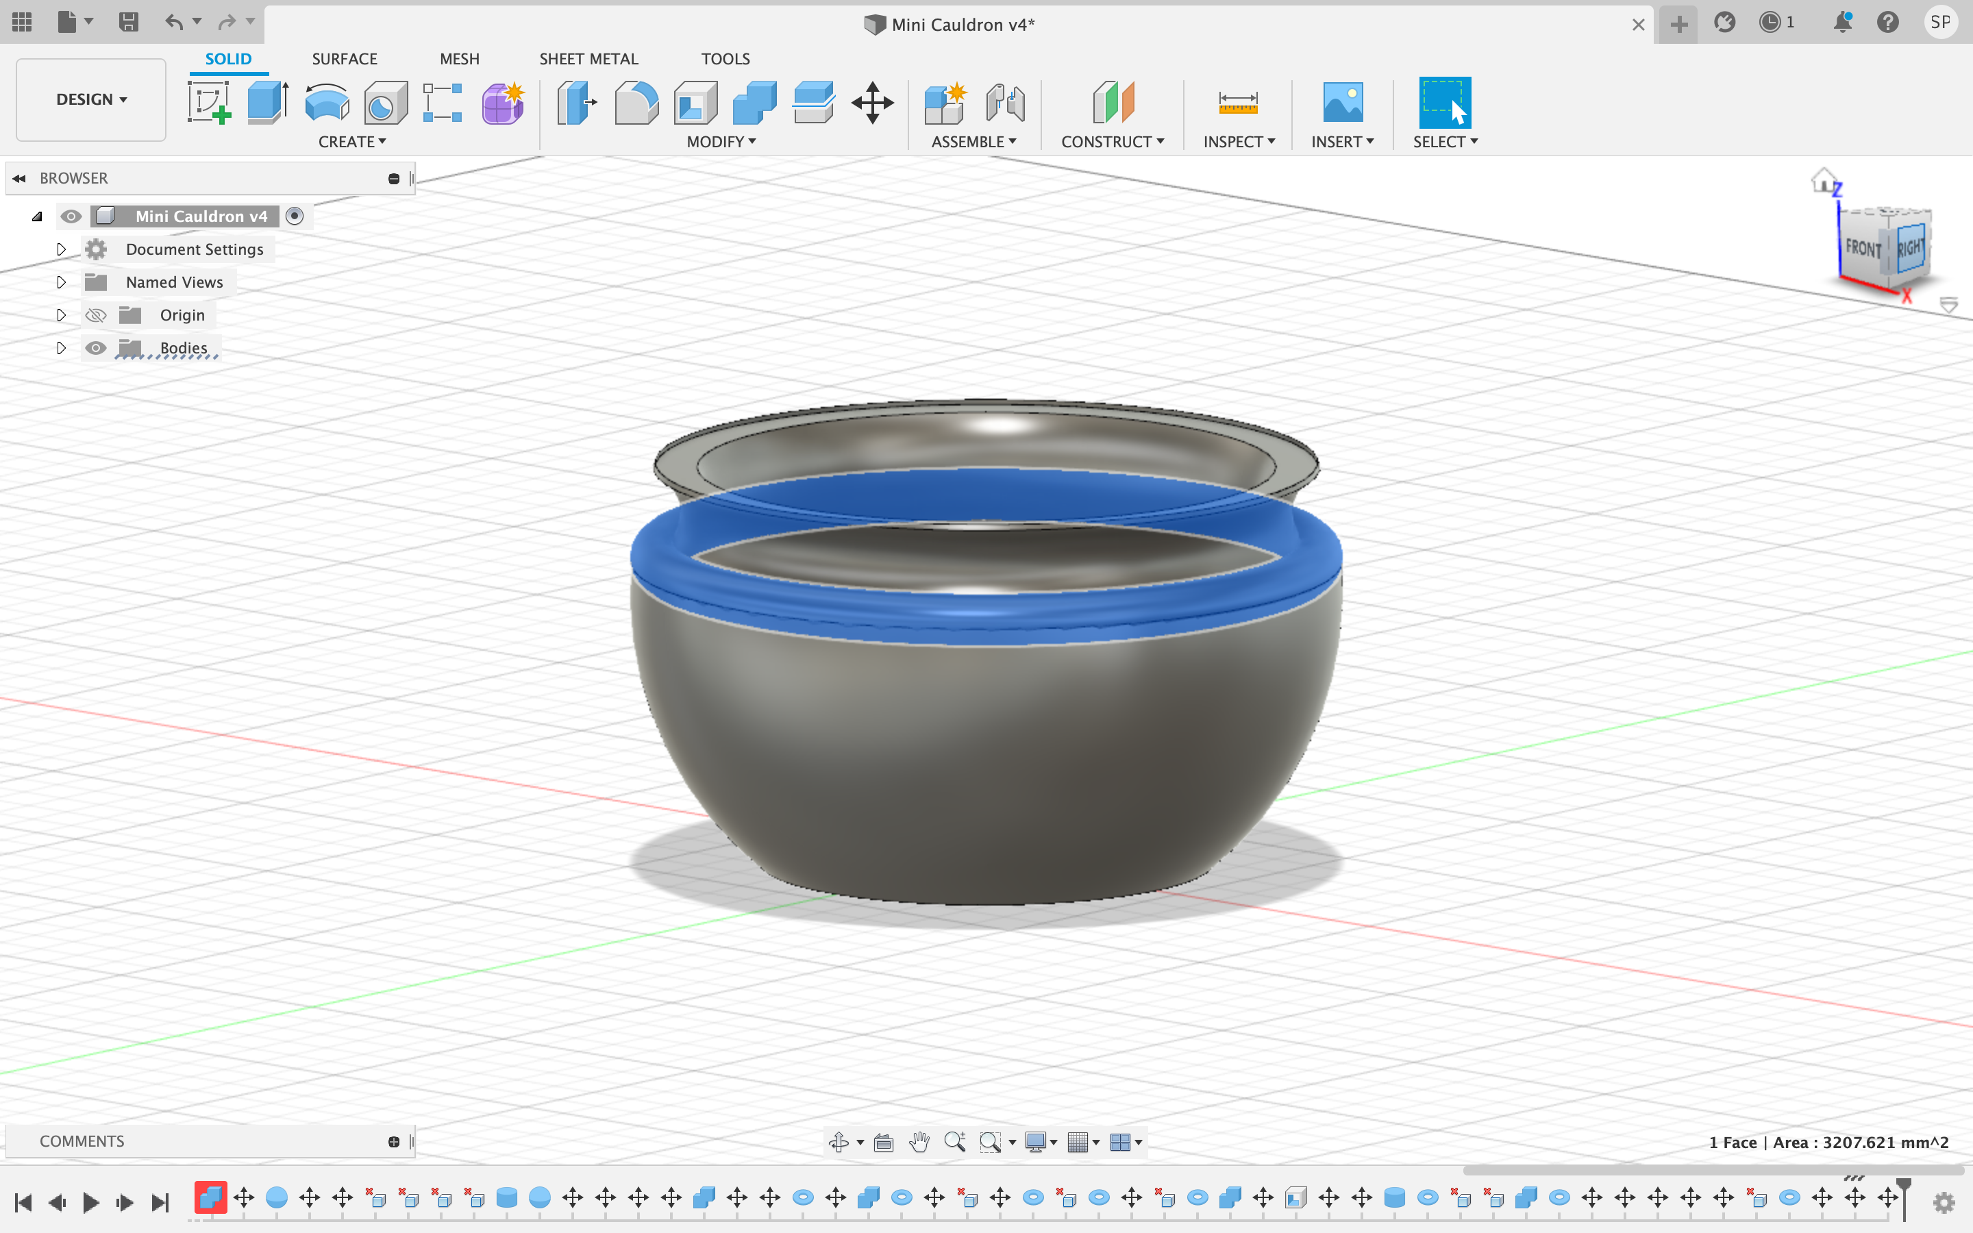Select the Fillet tool icon
The height and width of the screenshot is (1233, 1973).
(x=636, y=103)
